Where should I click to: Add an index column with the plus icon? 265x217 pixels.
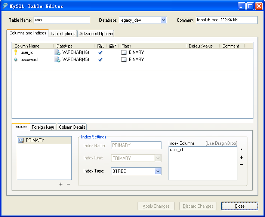click(241, 157)
